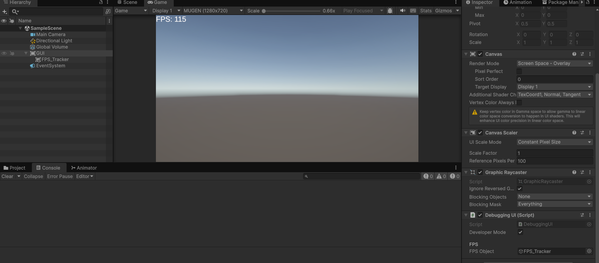This screenshot has height=263, width=599.
Task: Open scene hierarchy window search icon
Action: tap(108, 12)
